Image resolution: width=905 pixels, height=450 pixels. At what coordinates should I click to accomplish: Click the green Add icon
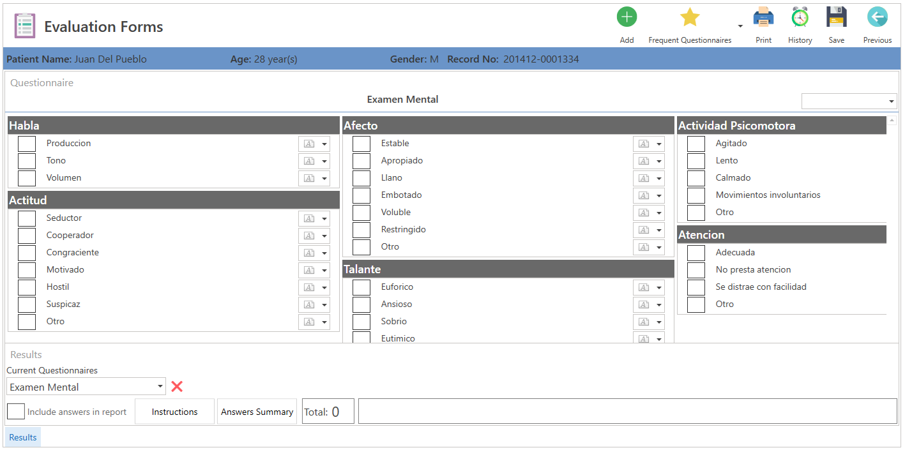coord(627,16)
